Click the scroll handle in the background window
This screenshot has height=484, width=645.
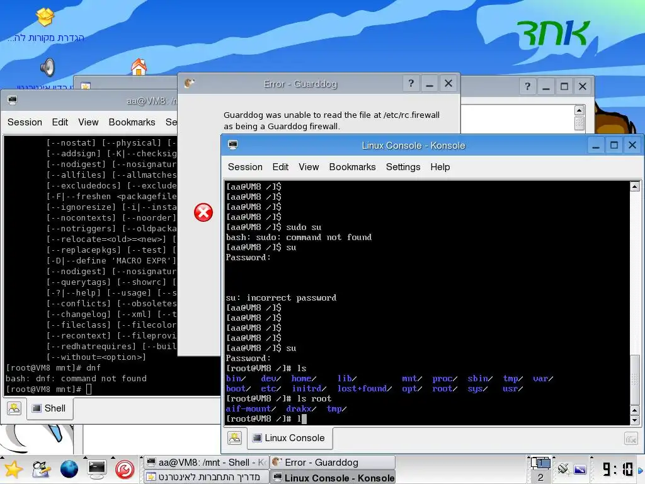(579, 123)
